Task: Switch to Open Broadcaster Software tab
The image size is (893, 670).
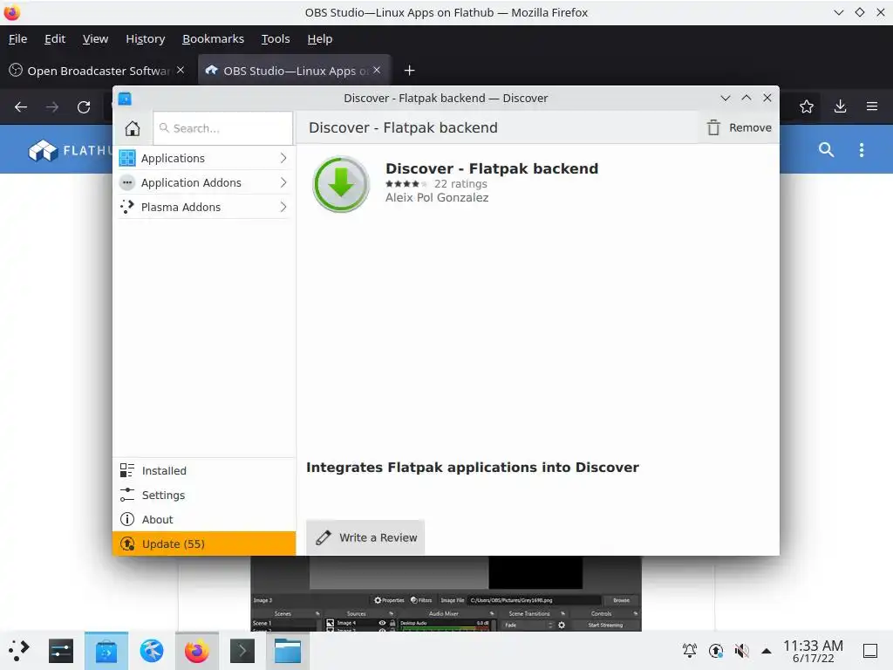Action: pyautogui.click(x=98, y=70)
